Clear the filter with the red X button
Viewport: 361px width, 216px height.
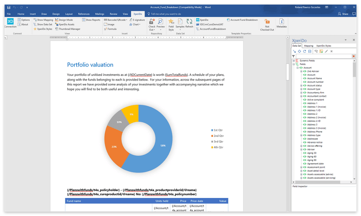354,56
